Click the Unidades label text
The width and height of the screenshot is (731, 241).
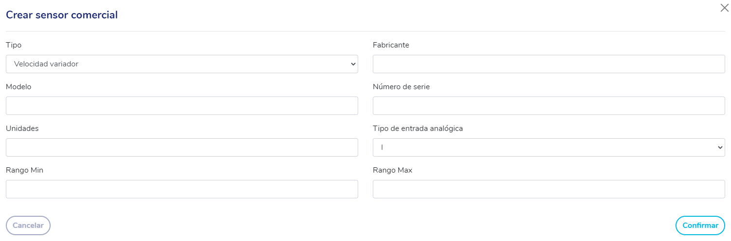[22, 129]
